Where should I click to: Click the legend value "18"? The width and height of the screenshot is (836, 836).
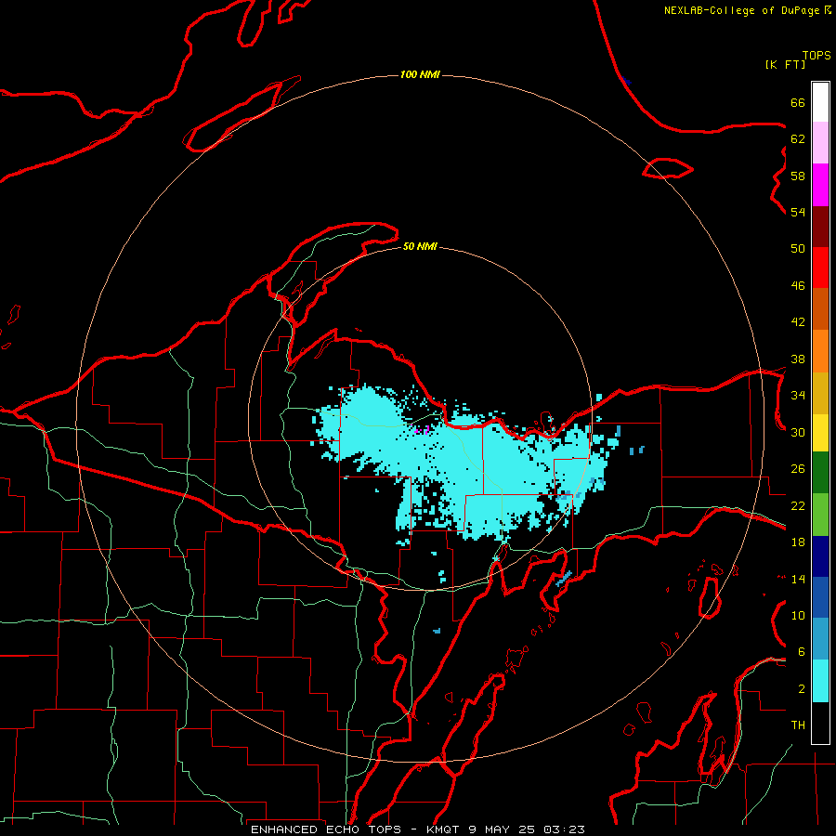(798, 542)
